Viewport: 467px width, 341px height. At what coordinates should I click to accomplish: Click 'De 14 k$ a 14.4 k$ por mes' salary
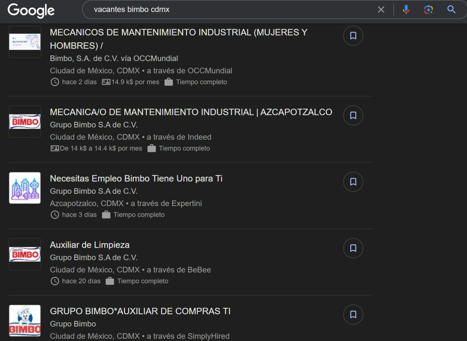[x=101, y=148]
